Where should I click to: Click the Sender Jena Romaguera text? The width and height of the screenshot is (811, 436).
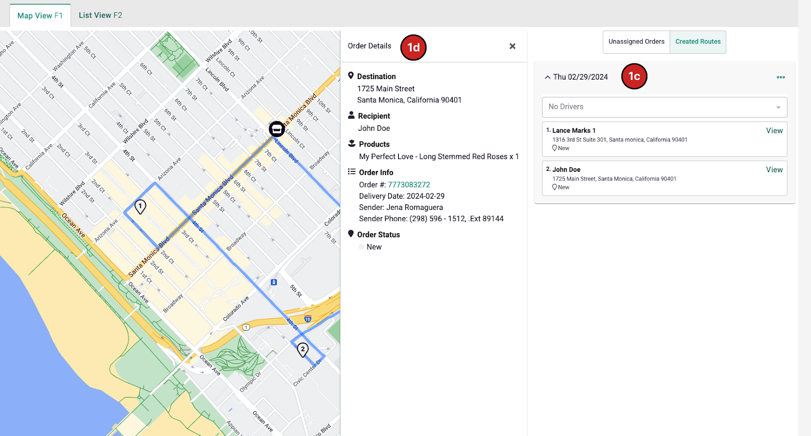point(401,207)
